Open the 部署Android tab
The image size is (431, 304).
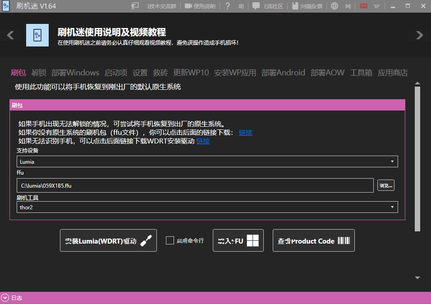(x=283, y=73)
